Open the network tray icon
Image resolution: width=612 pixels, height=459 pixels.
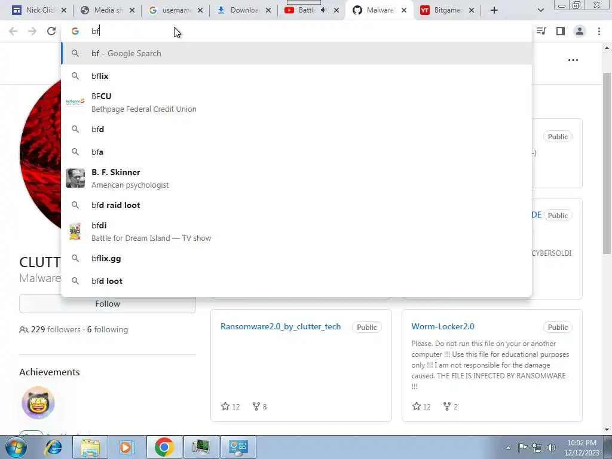click(537, 448)
